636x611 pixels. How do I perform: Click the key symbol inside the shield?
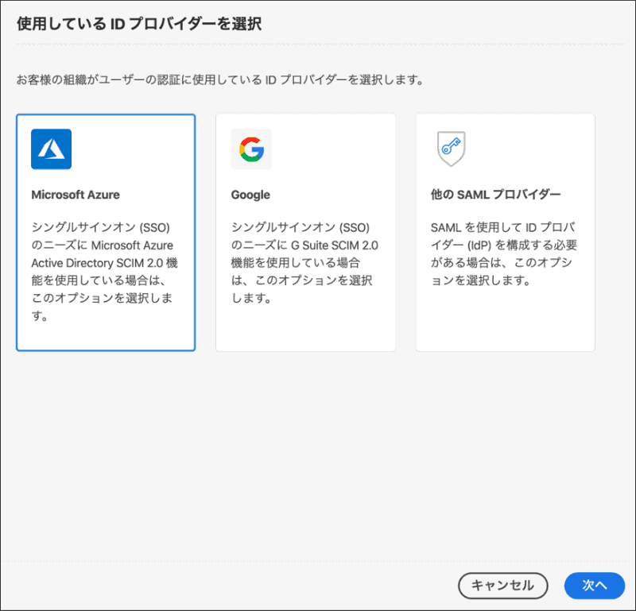(x=451, y=149)
